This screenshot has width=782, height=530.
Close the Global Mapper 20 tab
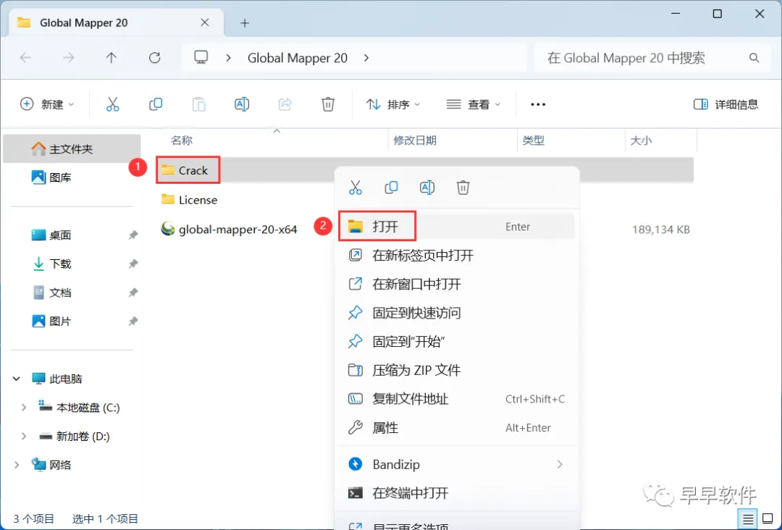[x=204, y=22]
